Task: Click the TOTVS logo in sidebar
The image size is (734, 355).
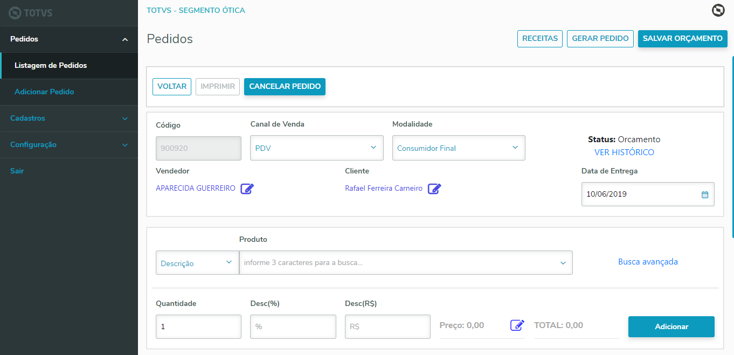Action: (x=31, y=12)
